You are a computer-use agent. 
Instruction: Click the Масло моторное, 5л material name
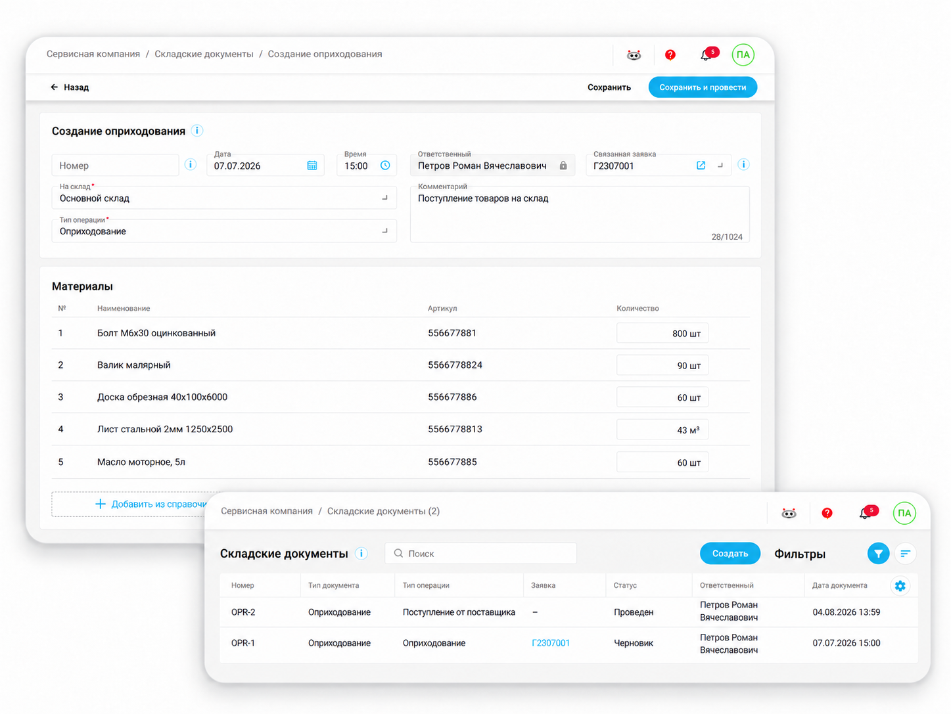[x=141, y=462]
